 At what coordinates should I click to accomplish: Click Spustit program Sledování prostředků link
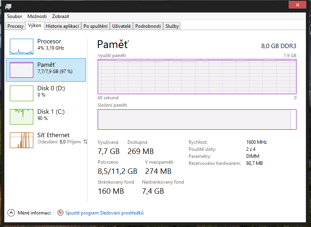click(104, 213)
